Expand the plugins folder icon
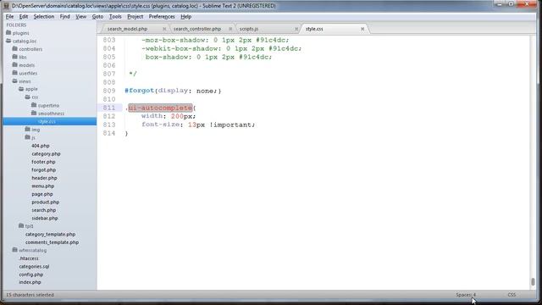The height and width of the screenshot is (305, 542). (x=8, y=32)
